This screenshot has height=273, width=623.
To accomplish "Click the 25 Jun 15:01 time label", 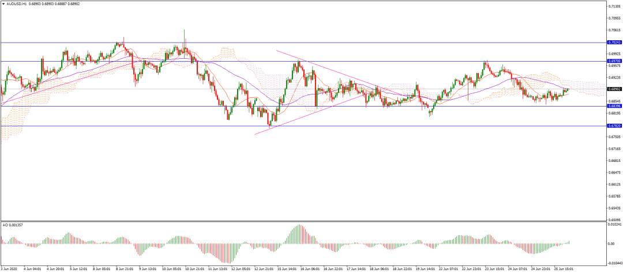I will (x=564, y=268).
